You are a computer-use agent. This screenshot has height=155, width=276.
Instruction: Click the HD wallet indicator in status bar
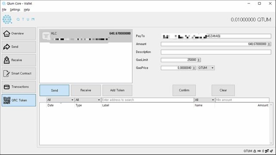[259, 151]
